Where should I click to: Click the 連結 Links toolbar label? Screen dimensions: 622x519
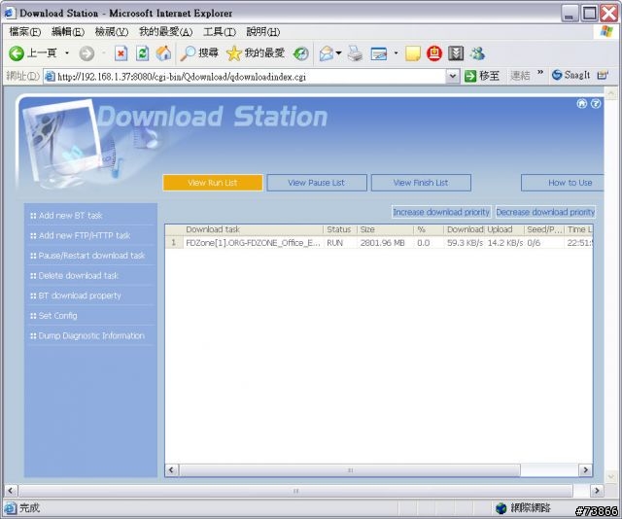tap(520, 75)
